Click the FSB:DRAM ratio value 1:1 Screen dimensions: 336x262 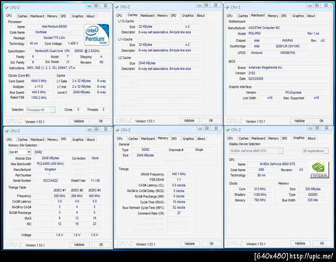click(179, 179)
